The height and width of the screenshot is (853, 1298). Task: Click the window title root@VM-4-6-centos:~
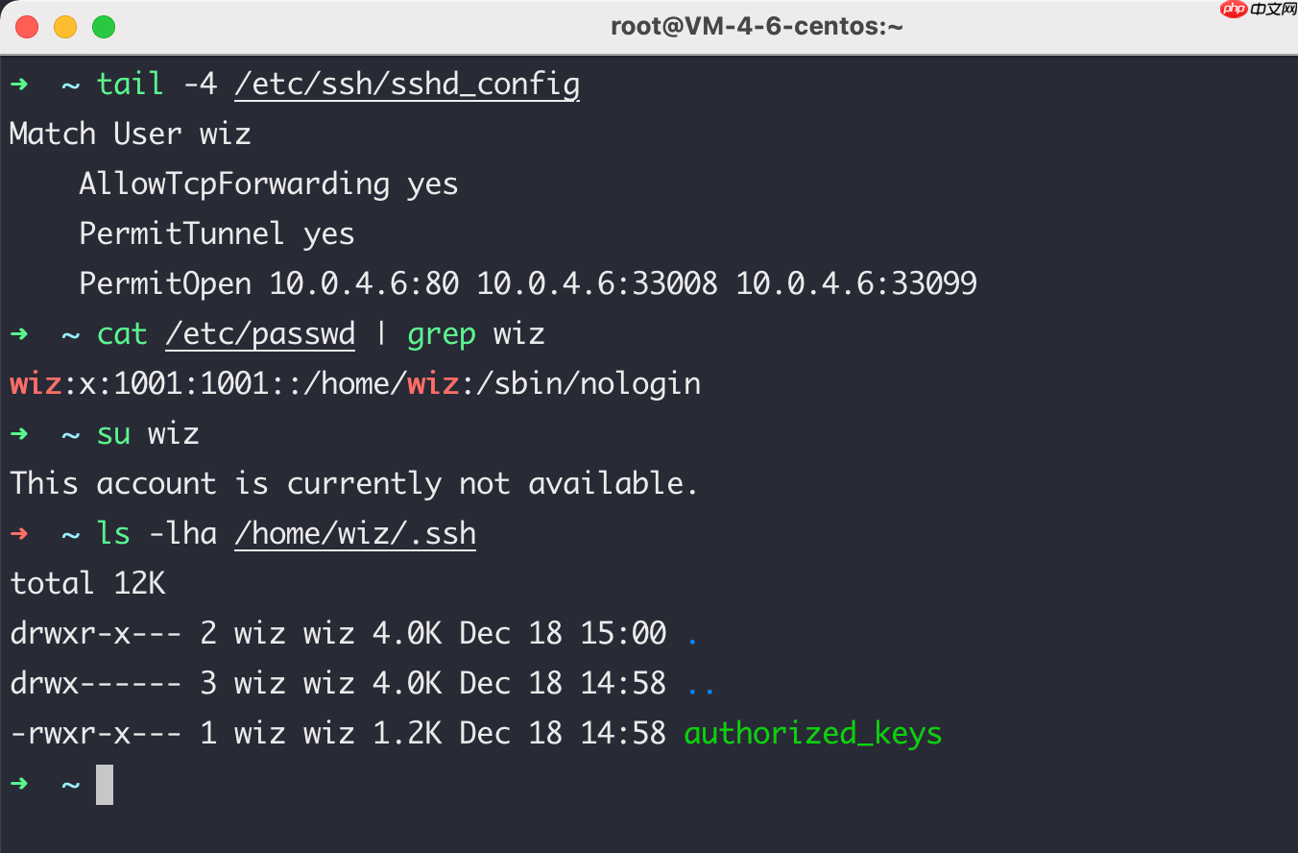pos(757,27)
